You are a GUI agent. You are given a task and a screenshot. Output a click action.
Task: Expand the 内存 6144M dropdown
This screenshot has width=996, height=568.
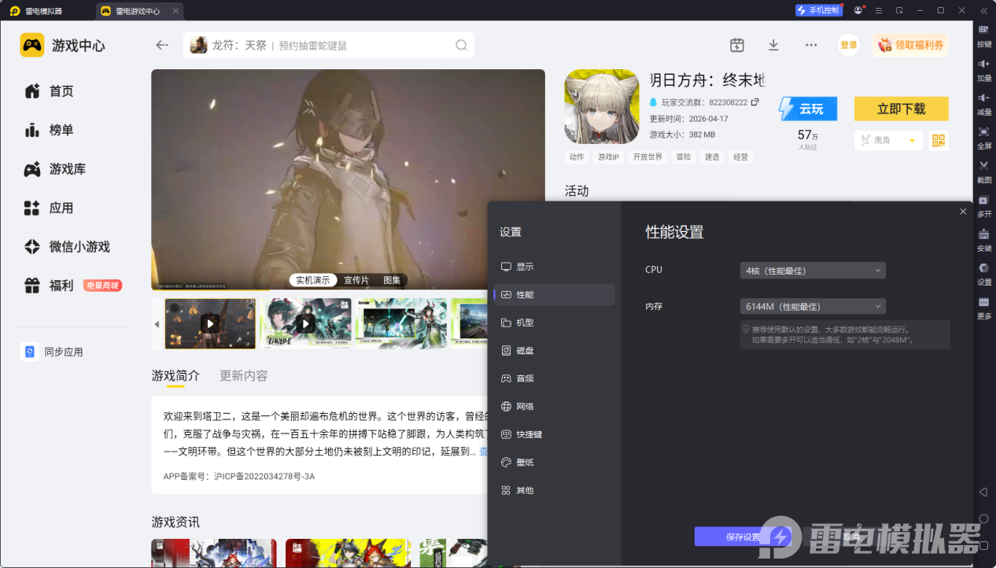point(813,306)
